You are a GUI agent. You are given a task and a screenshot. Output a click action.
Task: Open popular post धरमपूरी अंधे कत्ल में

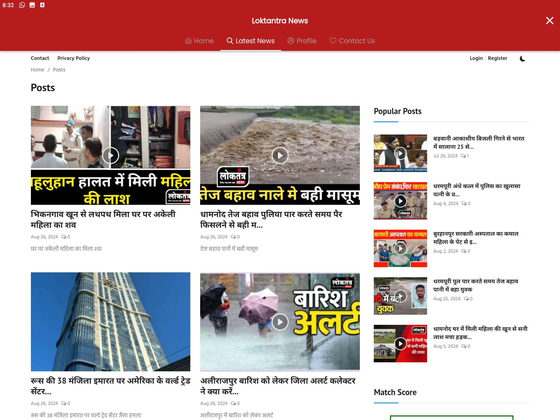[477, 190]
